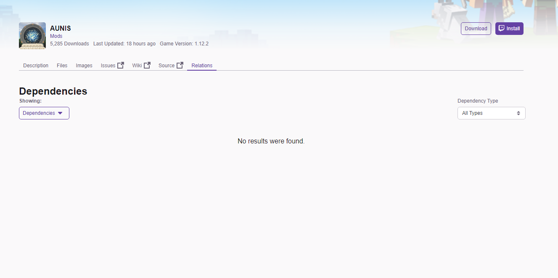Viewport: 558px width, 278px height.
Task: Click the AUNIS stargate mod thumbnail
Action: coord(32,36)
